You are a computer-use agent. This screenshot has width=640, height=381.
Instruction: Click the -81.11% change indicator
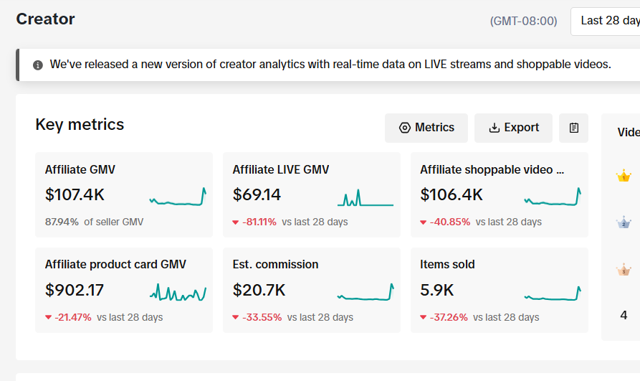[254, 222]
